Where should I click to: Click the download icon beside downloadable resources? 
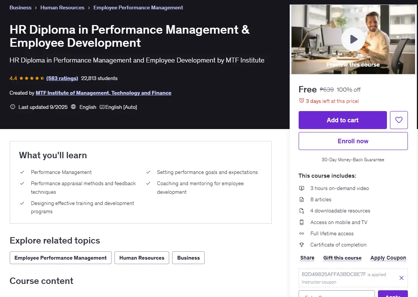tap(302, 211)
